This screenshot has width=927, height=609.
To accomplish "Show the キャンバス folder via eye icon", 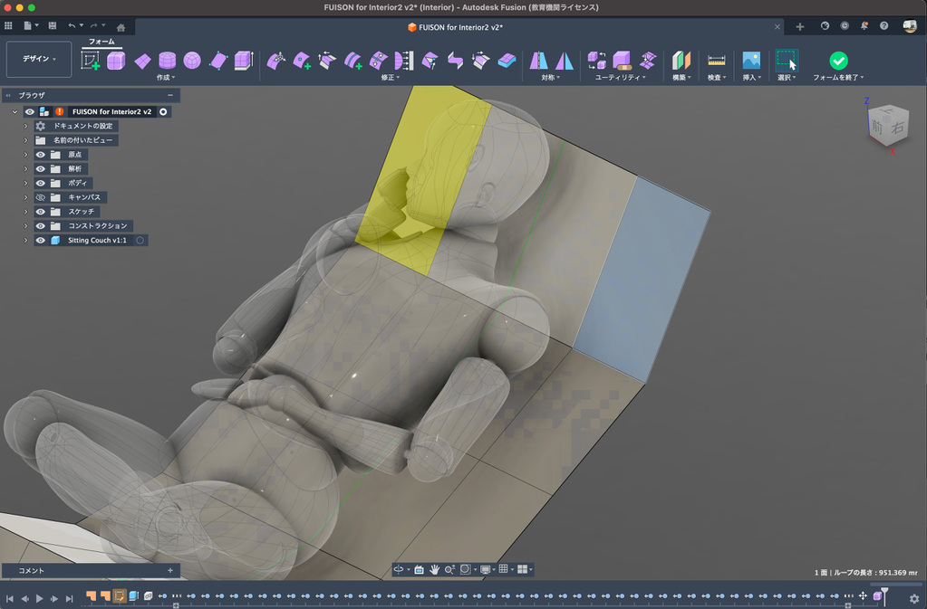I will 40,197.
